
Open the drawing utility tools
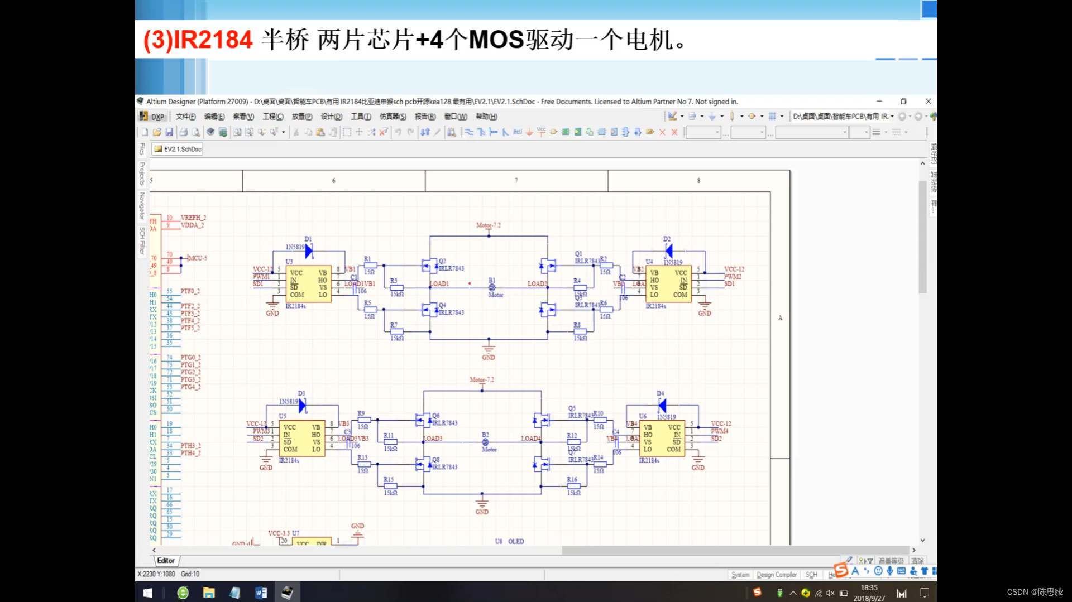672,116
